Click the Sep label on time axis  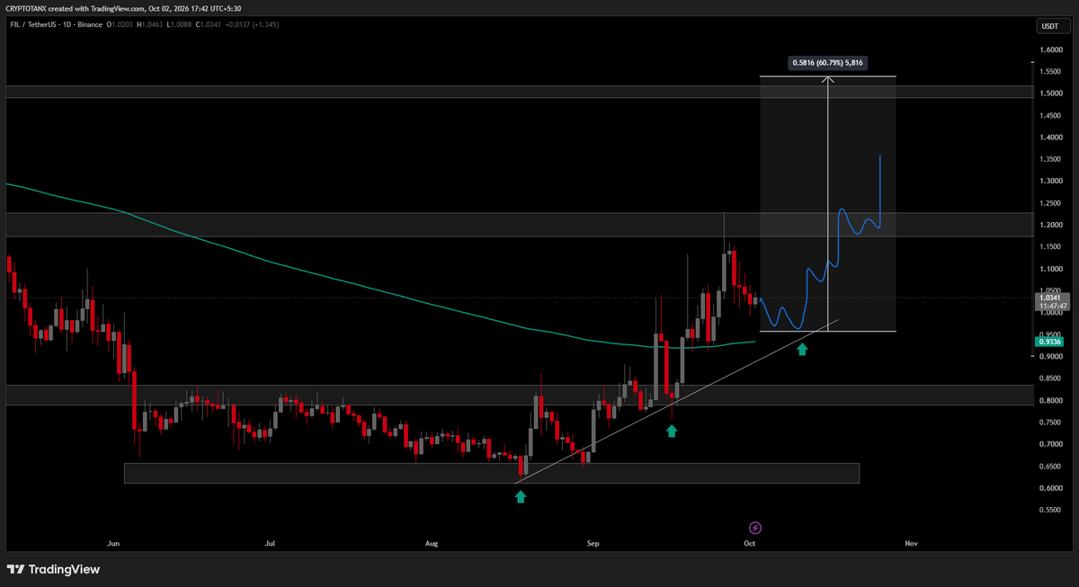click(593, 544)
